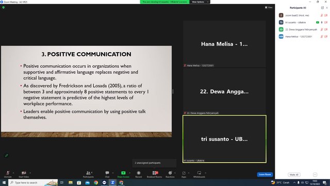Select the 22. Dewa Anggara video tile
This screenshot has width=330, height=186.
(224, 91)
